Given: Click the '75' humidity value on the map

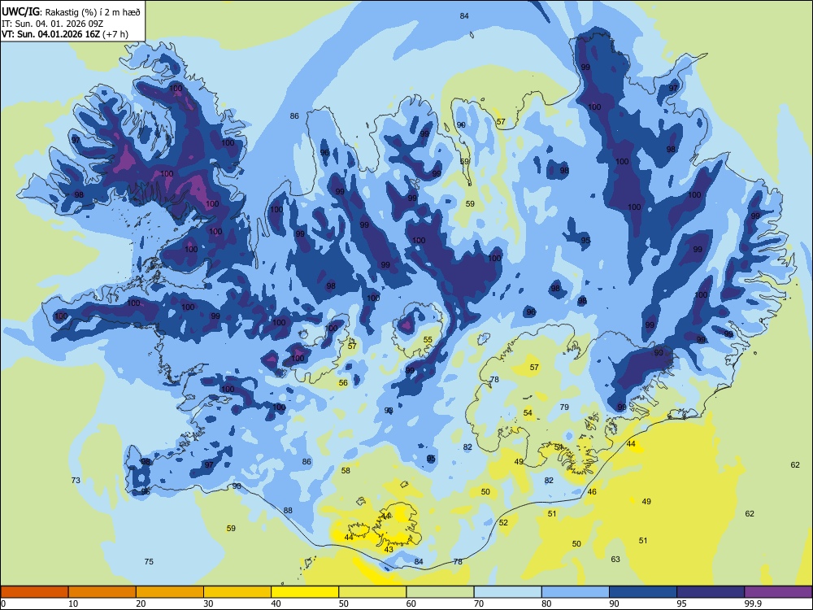Looking at the screenshot, I should [x=149, y=561].
